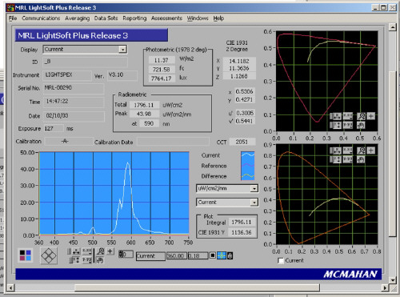Image resolution: width=400 pixels, height=297 pixels.
Task: Click the CCT value 2051
Action: point(242,142)
